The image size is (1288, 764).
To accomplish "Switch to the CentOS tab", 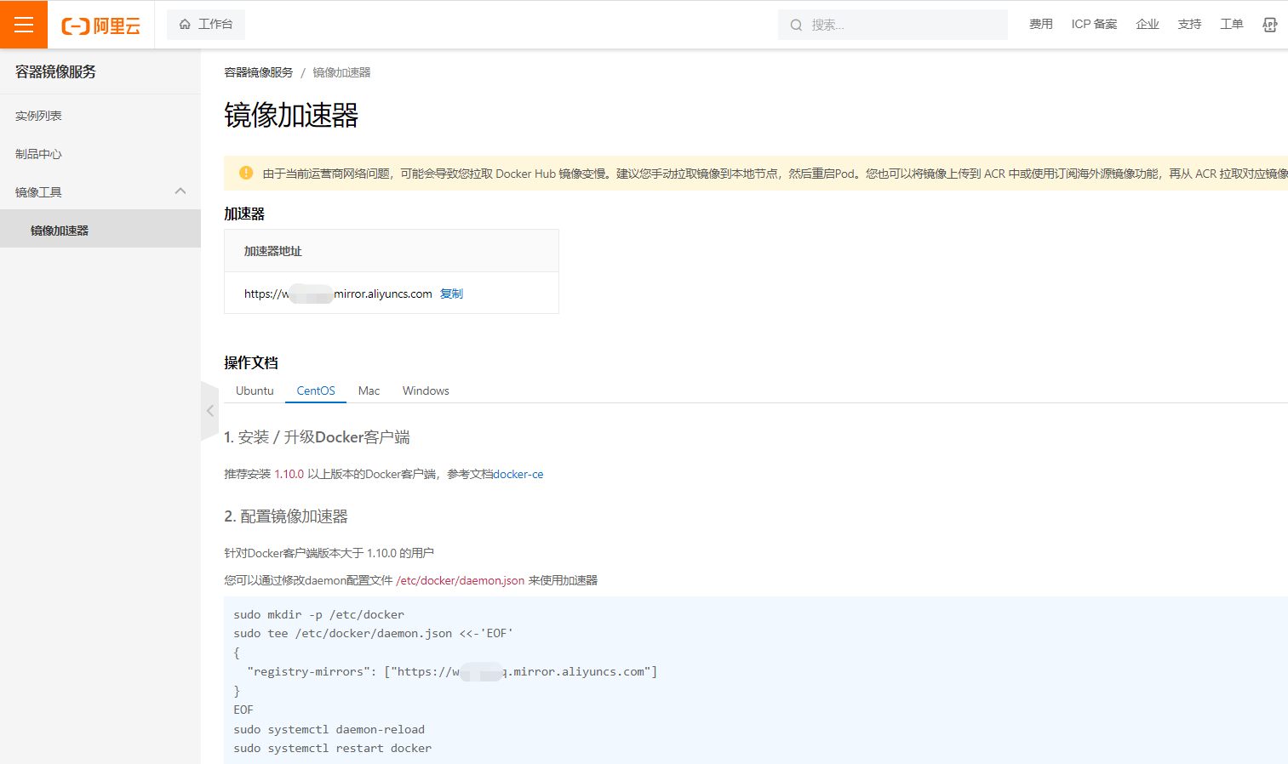I will pos(316,391).
